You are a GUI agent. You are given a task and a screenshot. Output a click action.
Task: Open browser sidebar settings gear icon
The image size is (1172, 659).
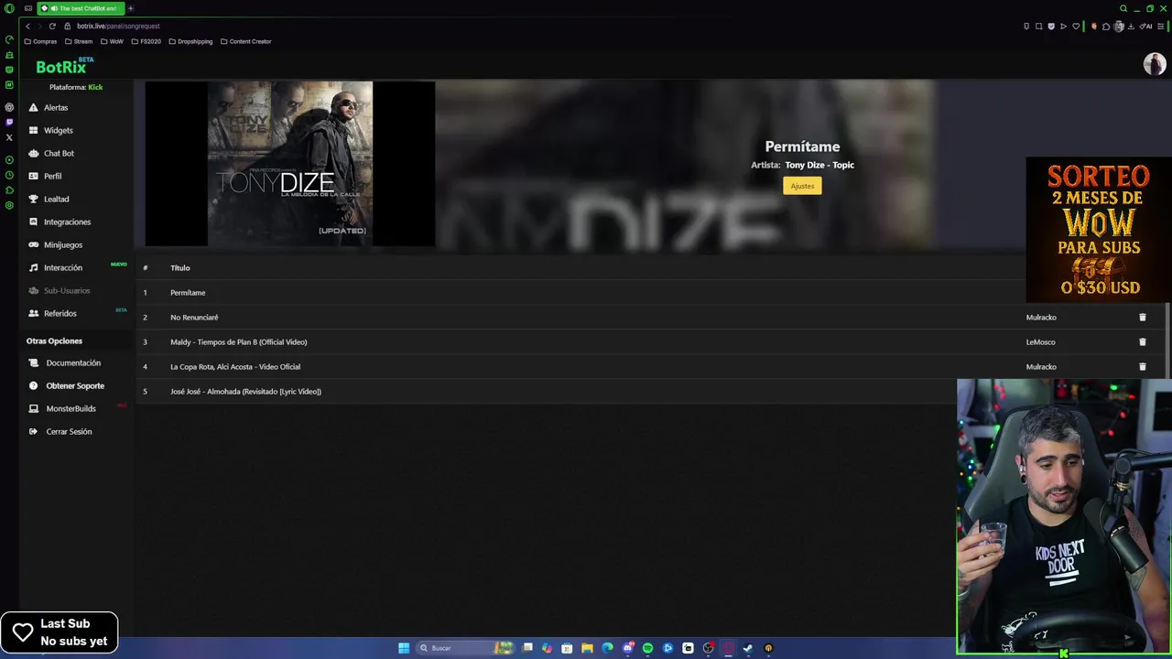9,205
